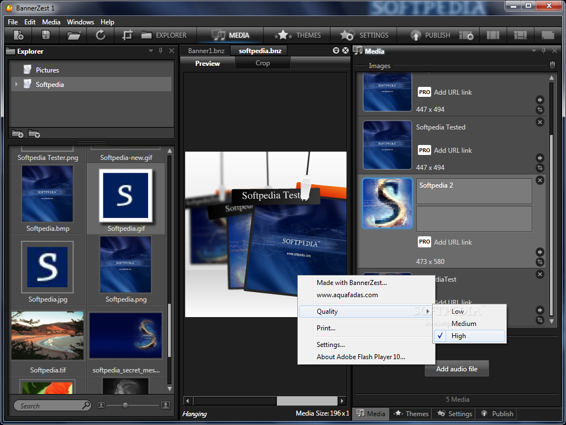566x425 pixels.
Task: Add URL link for Softpedia Tested
Action: pyautogui.click(x=453, y=151)
